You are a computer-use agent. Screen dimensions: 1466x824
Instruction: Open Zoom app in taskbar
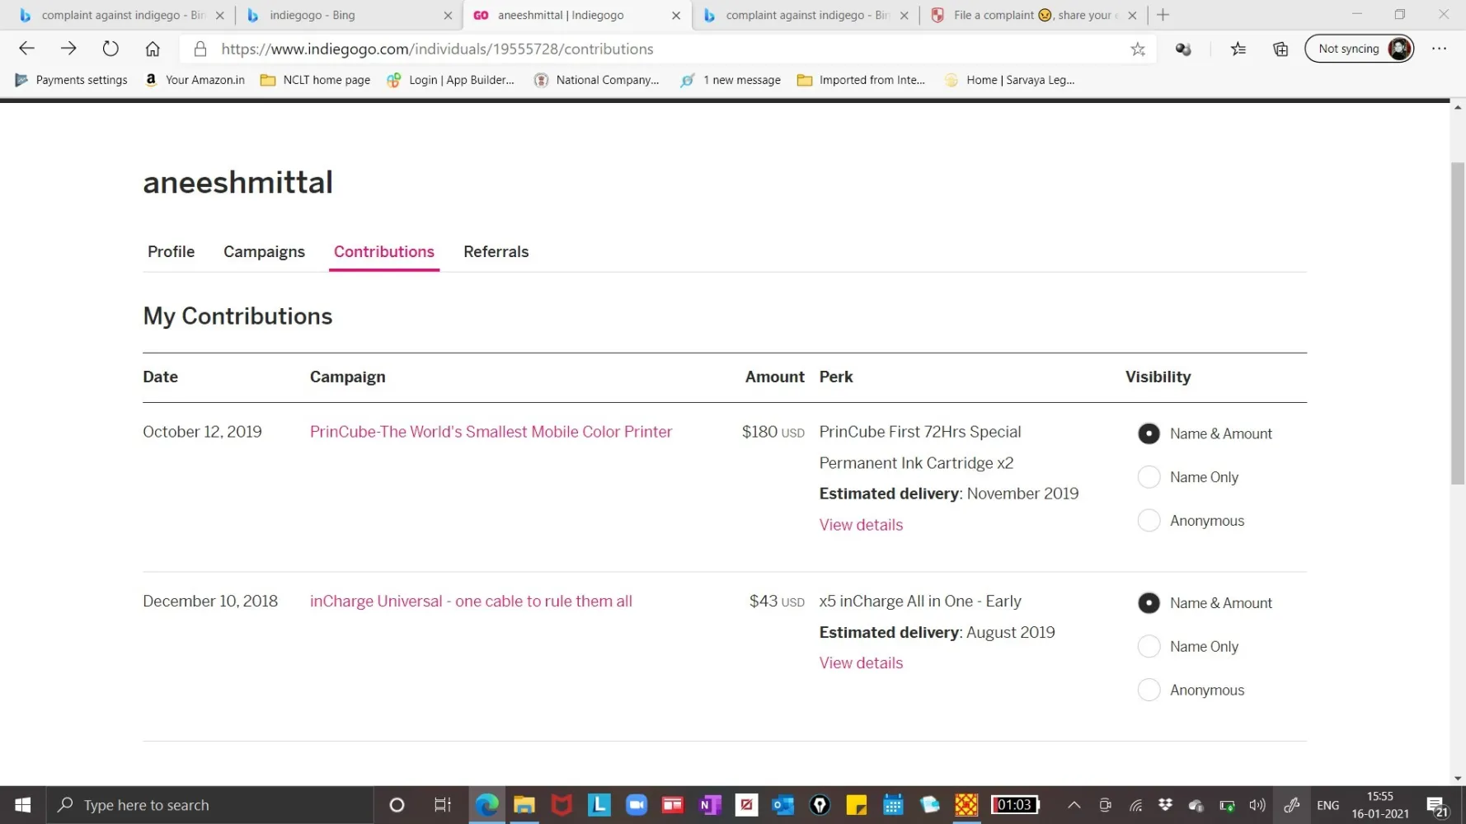coord(636,805)
